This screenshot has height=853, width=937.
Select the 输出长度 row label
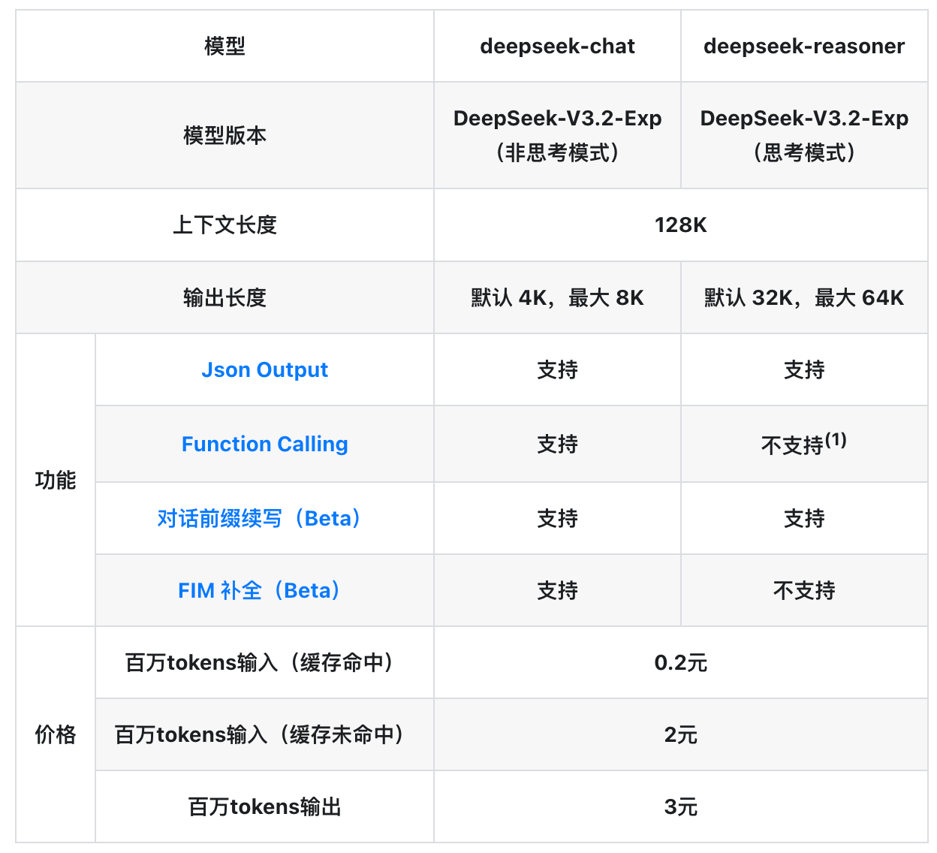click(224, 297)
